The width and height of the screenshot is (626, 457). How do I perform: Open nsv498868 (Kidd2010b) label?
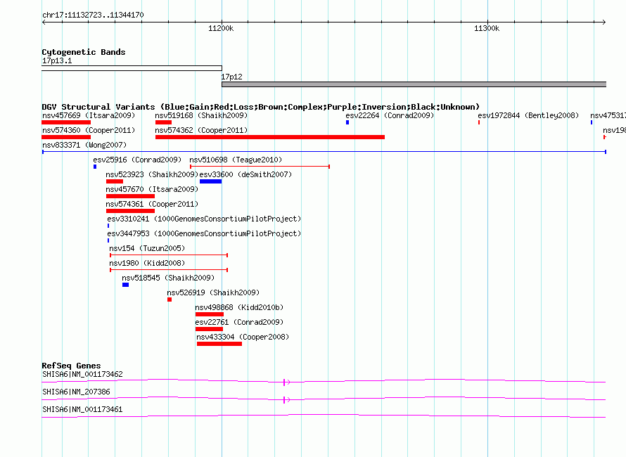tap(239, 307)
